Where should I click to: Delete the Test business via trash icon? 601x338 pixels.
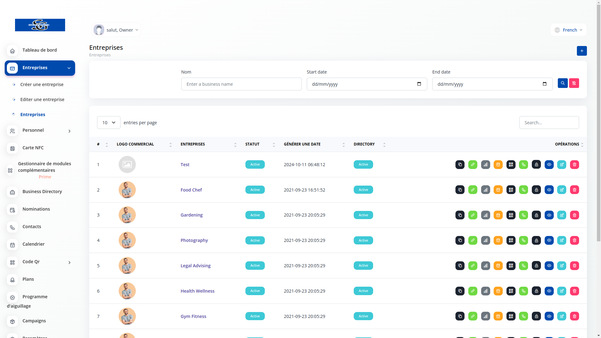[574, 165]
